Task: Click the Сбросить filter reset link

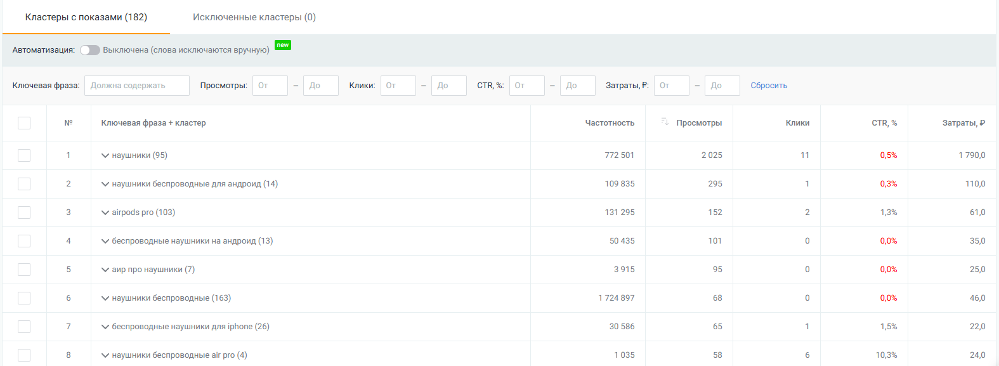Action: 769,86
